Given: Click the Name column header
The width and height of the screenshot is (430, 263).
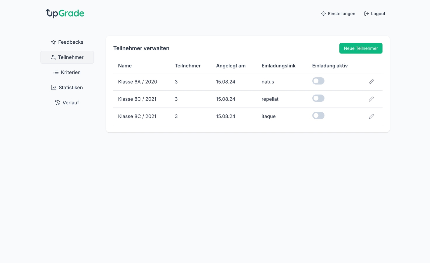Looking at the screenshot, I should [x=125, y=66].
